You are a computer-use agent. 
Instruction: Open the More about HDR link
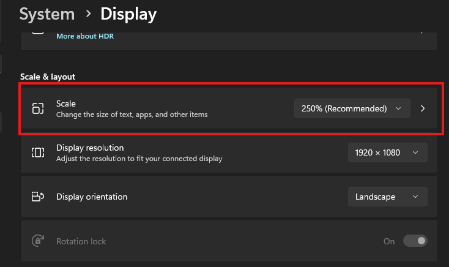85,36
